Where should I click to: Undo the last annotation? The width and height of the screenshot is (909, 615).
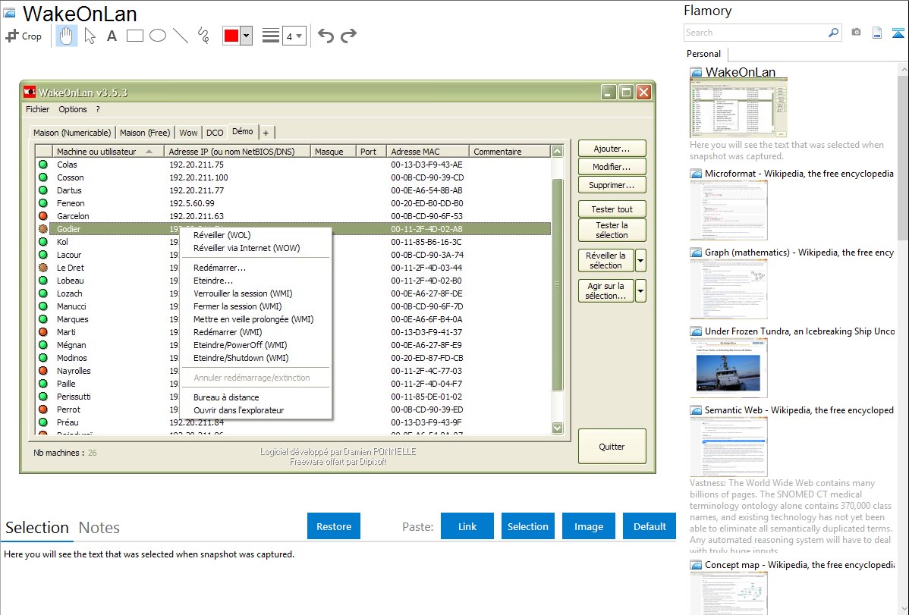pyautogui.click(x=326, y=36)
